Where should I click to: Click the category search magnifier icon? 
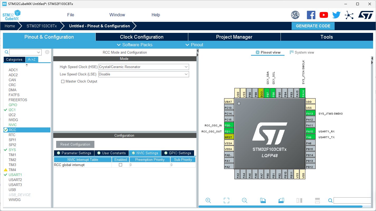pyautogui.click(x=7, y=52)
